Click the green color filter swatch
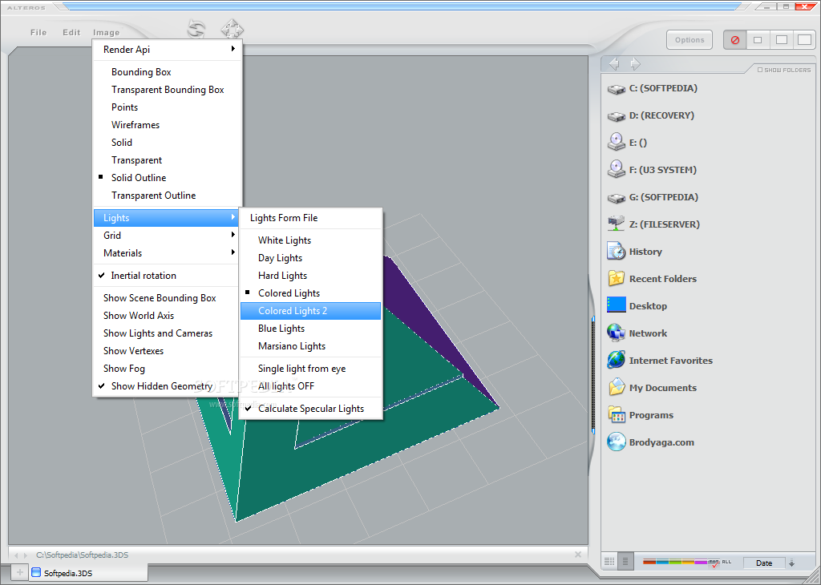821x585 pixels. [675, 563]
